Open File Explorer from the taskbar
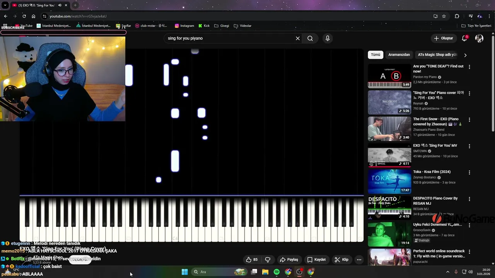 265,272
